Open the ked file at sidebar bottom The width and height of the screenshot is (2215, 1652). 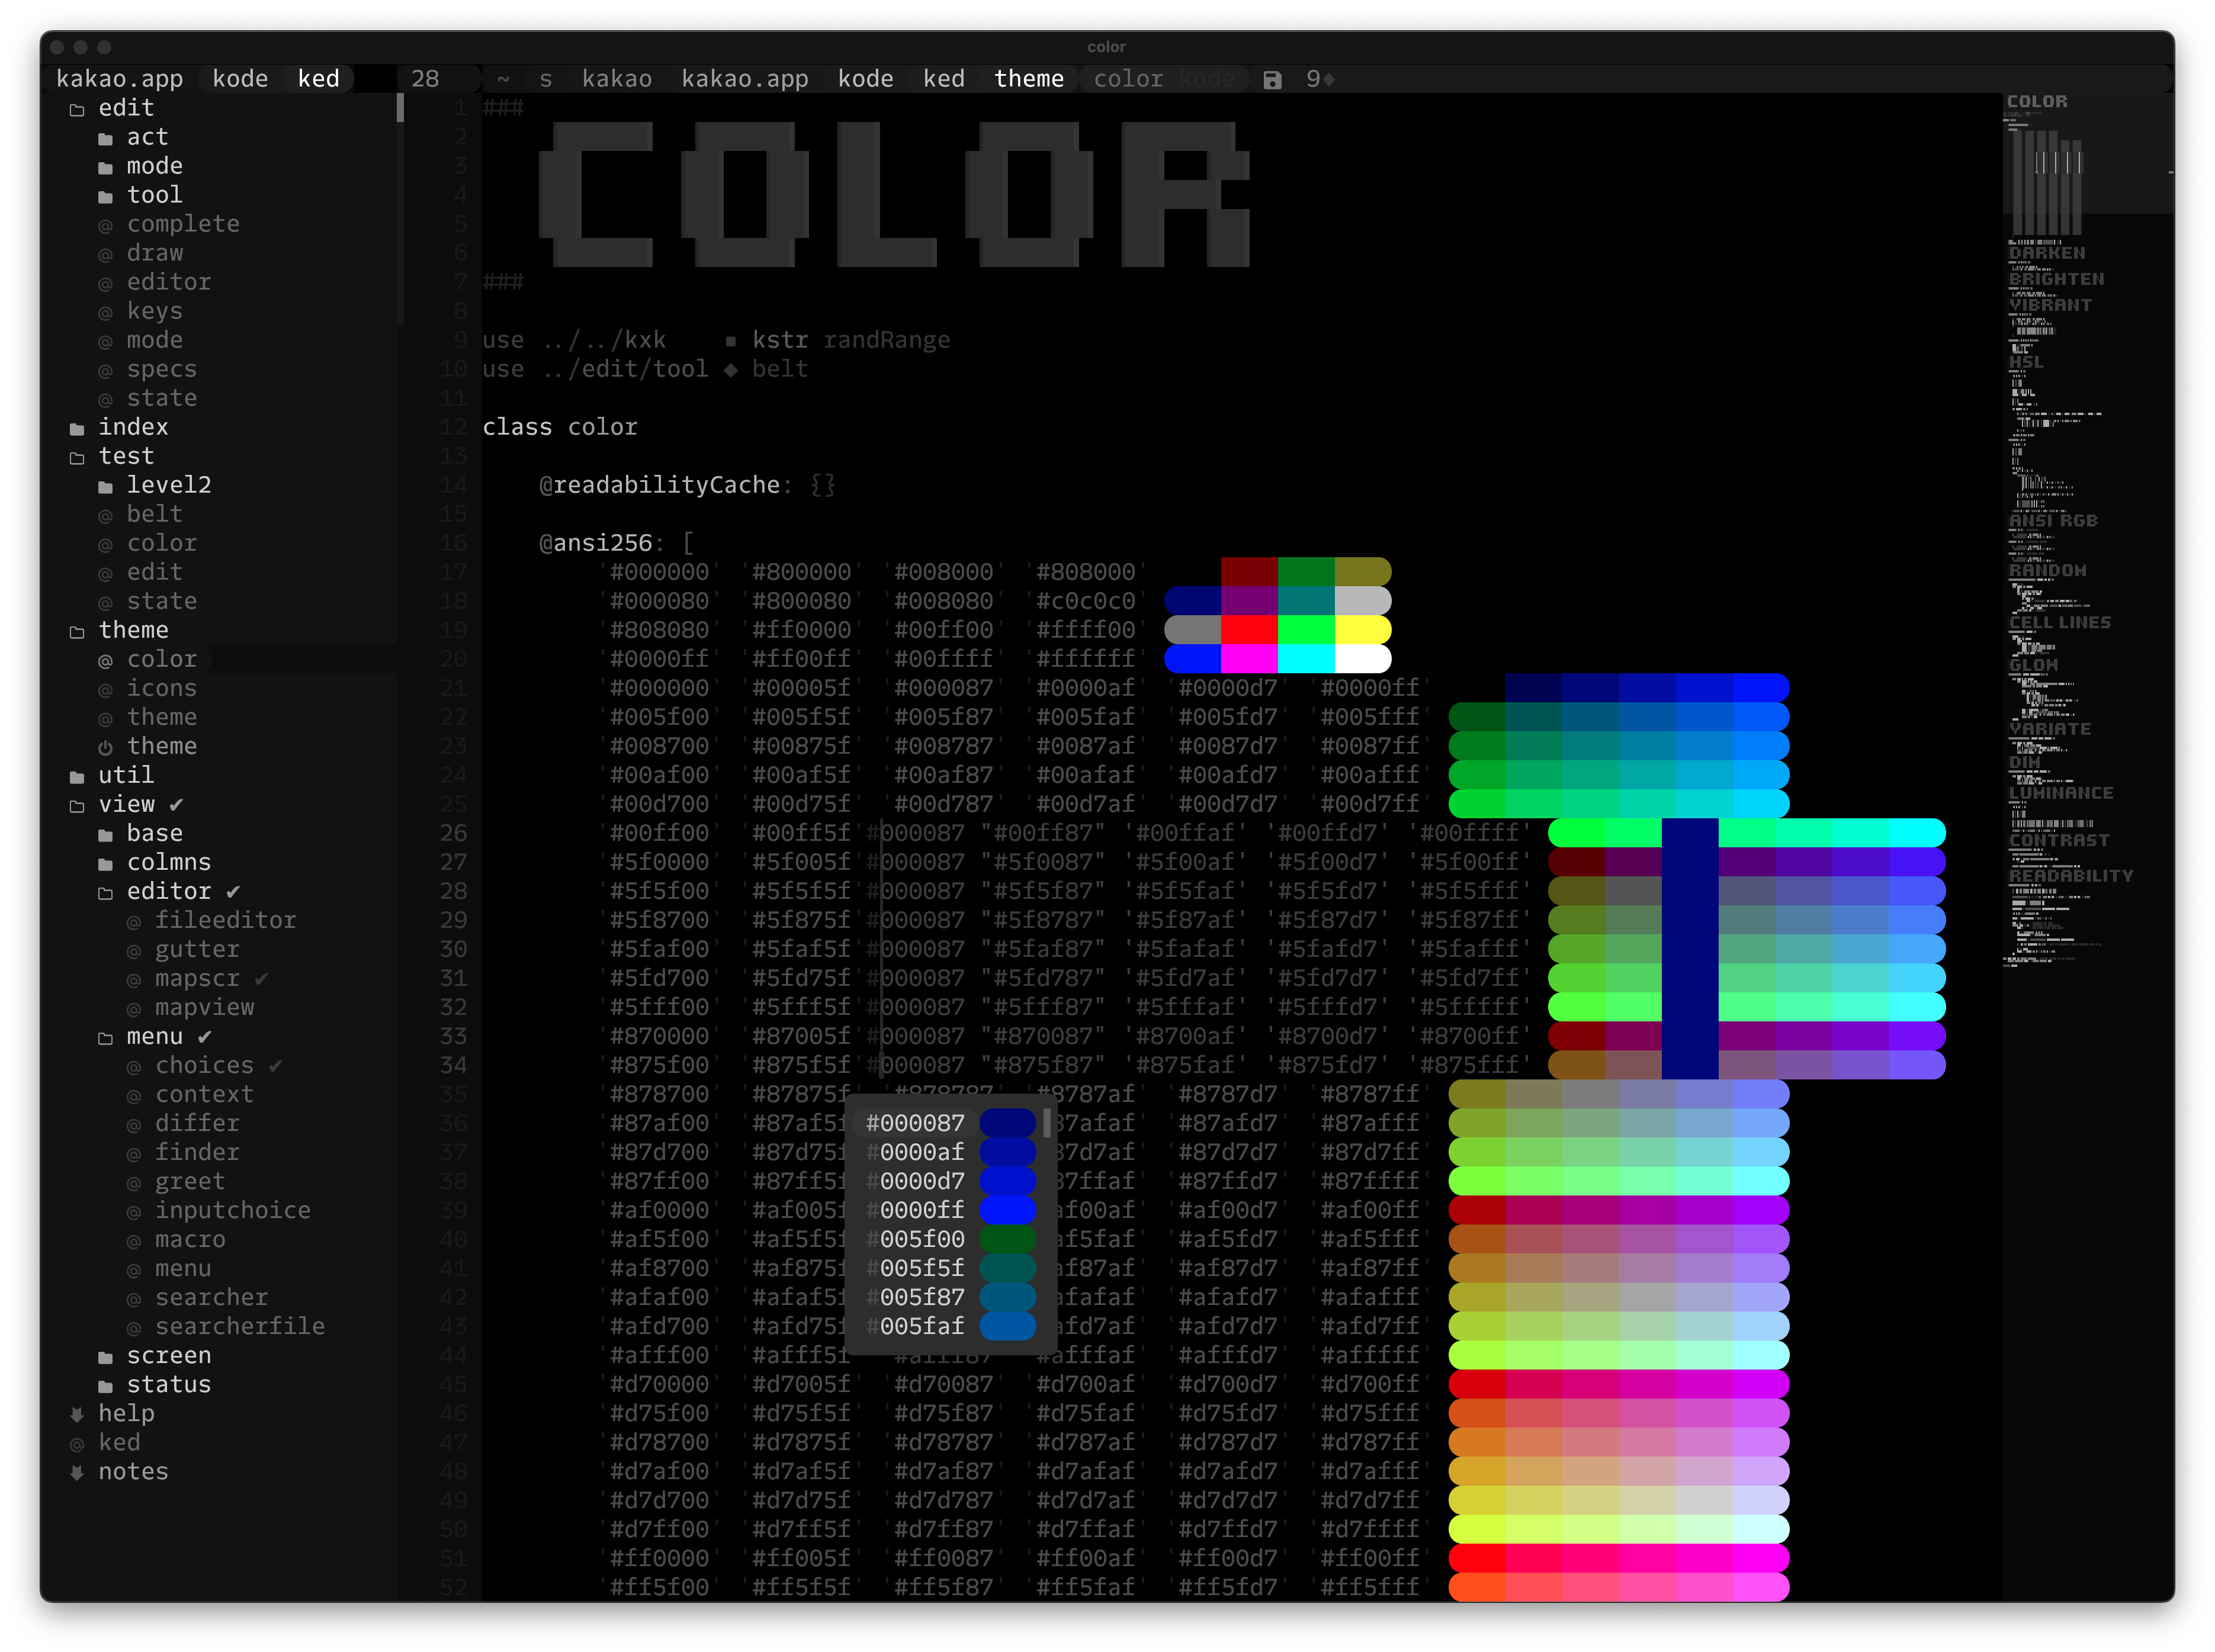pyautogui.click(x=119, y=1442)
